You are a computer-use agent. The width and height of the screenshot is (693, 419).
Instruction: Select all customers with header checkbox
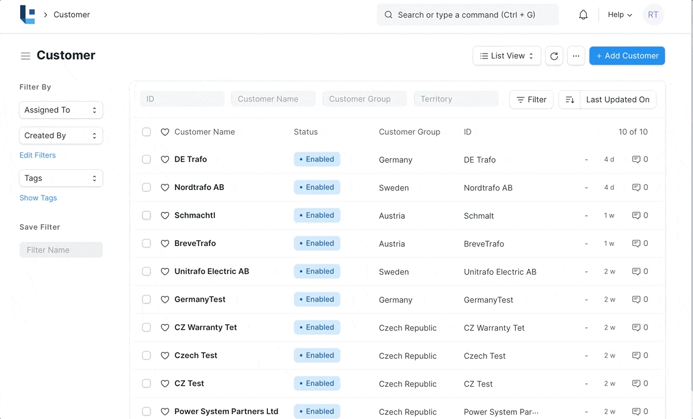[x=146, y=132]
